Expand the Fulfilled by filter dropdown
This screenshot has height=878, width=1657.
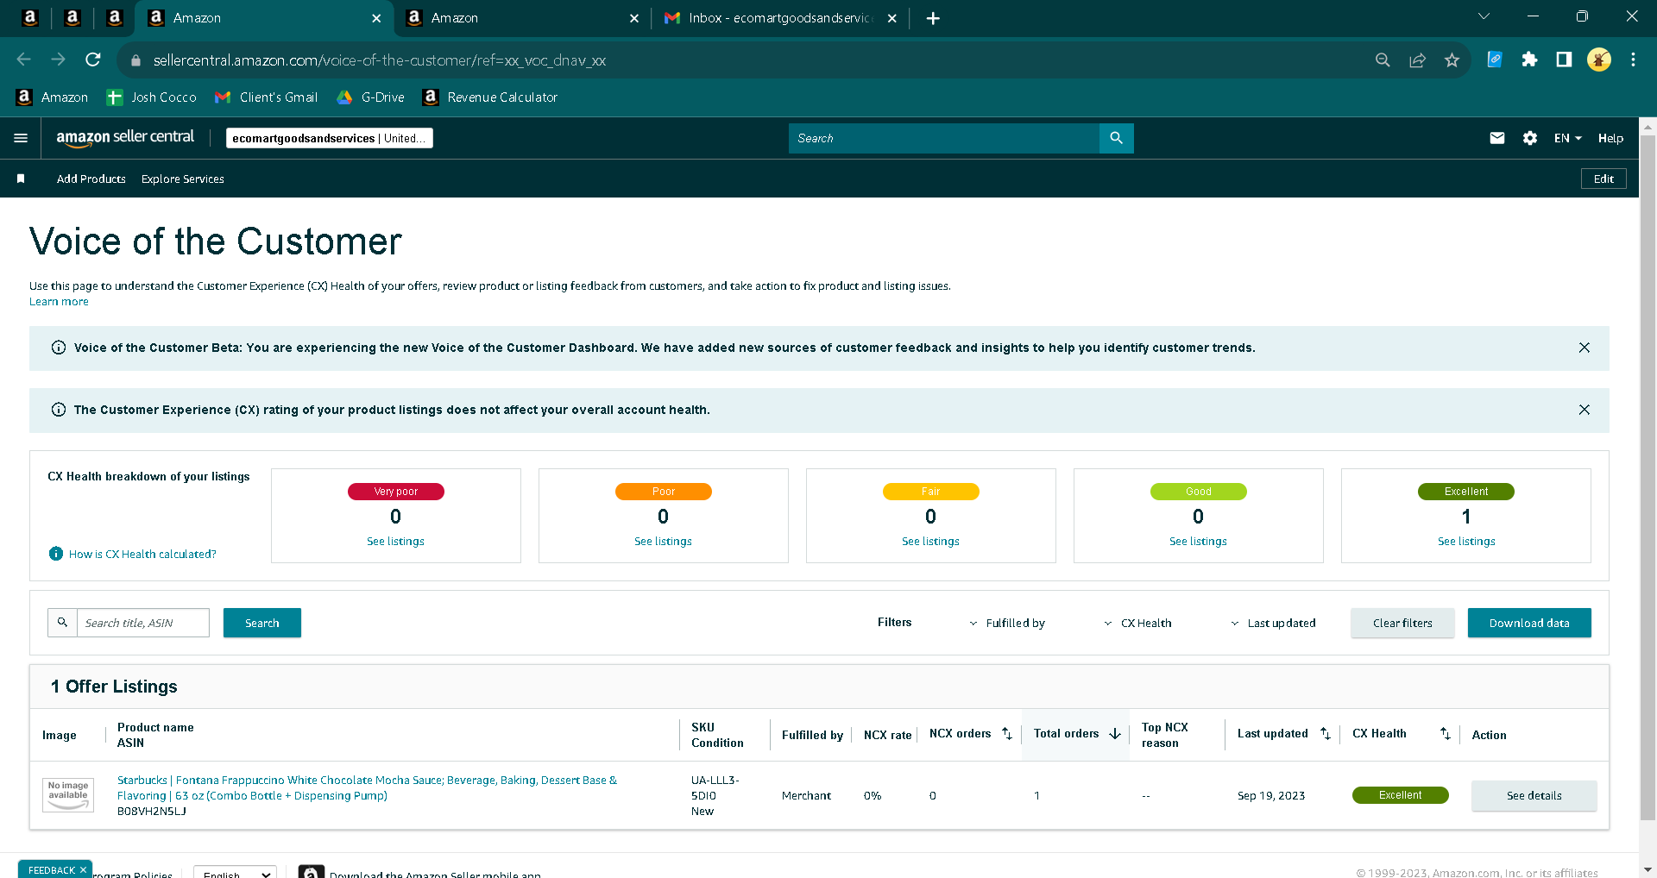pyautogui.click(x=1006, y=623)
